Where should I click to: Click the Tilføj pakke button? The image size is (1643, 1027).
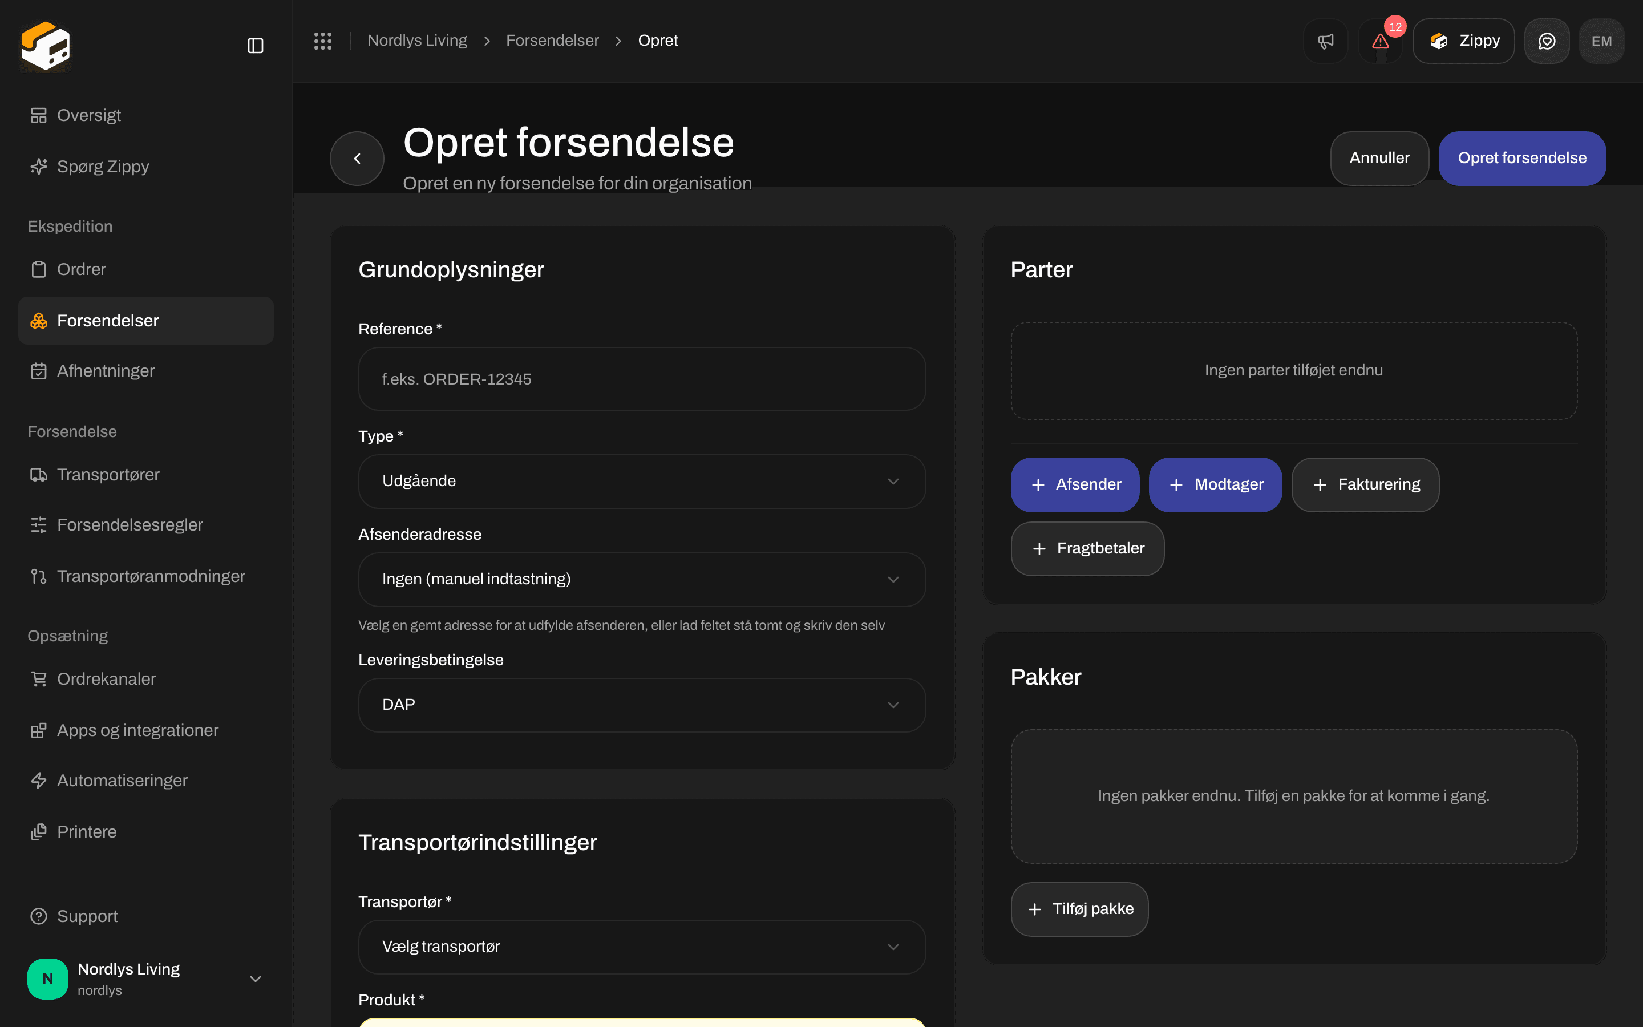coord(1079,909)
